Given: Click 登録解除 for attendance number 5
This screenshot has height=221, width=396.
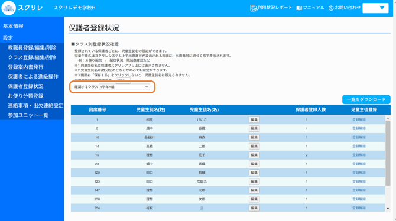Looking at the screenshot, I should point(359,128).
